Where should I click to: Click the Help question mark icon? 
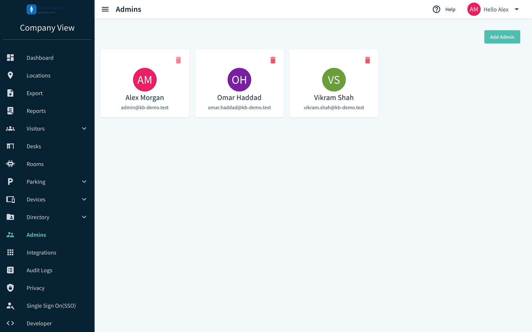pyautogui.click(x=437, y=9)
